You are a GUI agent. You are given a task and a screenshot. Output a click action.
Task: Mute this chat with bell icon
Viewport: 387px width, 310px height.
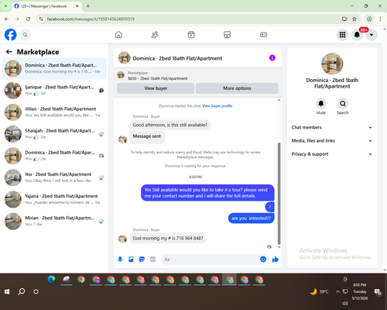[321, 104]
